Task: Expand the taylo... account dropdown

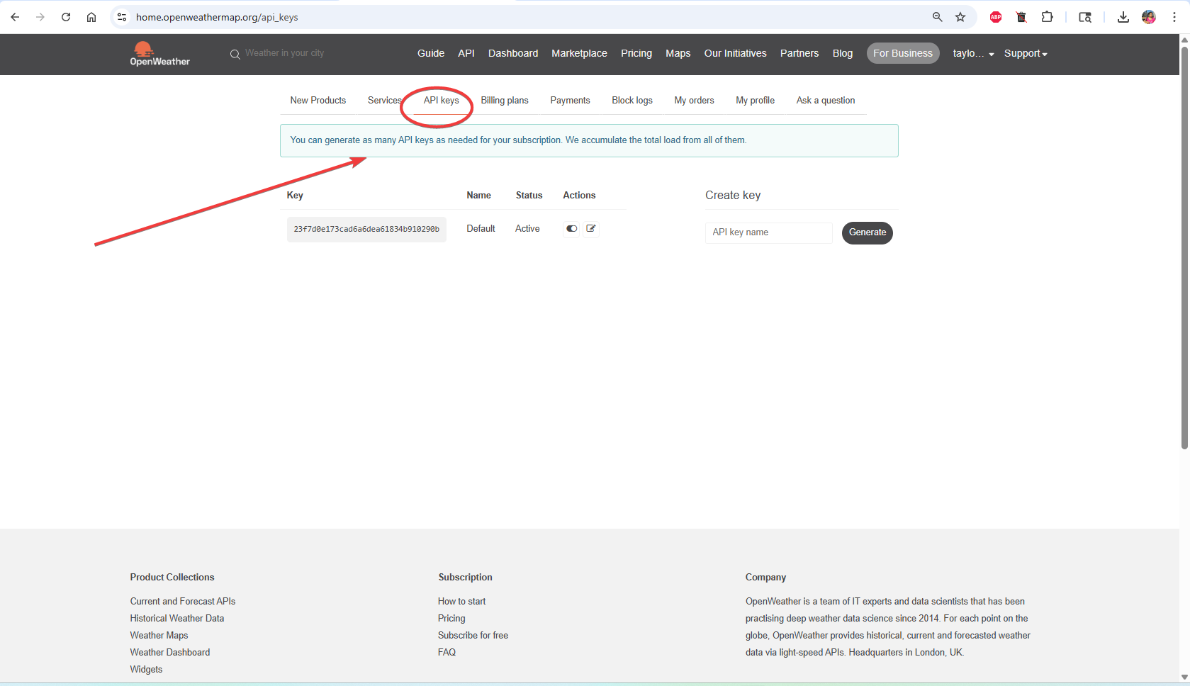Action: 973,53
